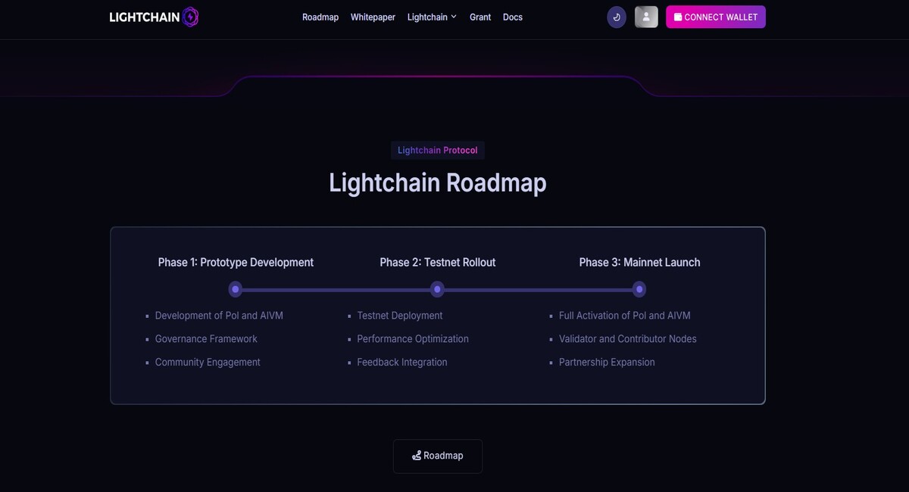Screen dimensions: 909x492
Task: Click the Governance Framework item
Action: click(x=206, y=339)
